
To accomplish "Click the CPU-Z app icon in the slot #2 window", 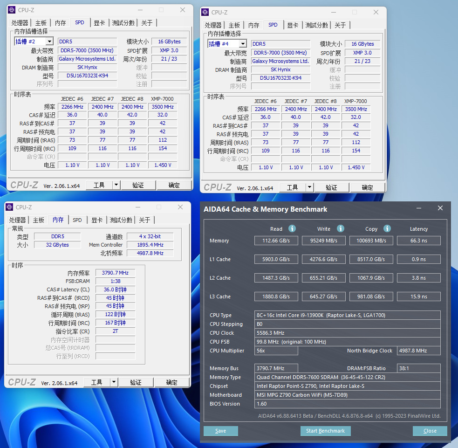I will pyautogui.click(x=11, y=10).
